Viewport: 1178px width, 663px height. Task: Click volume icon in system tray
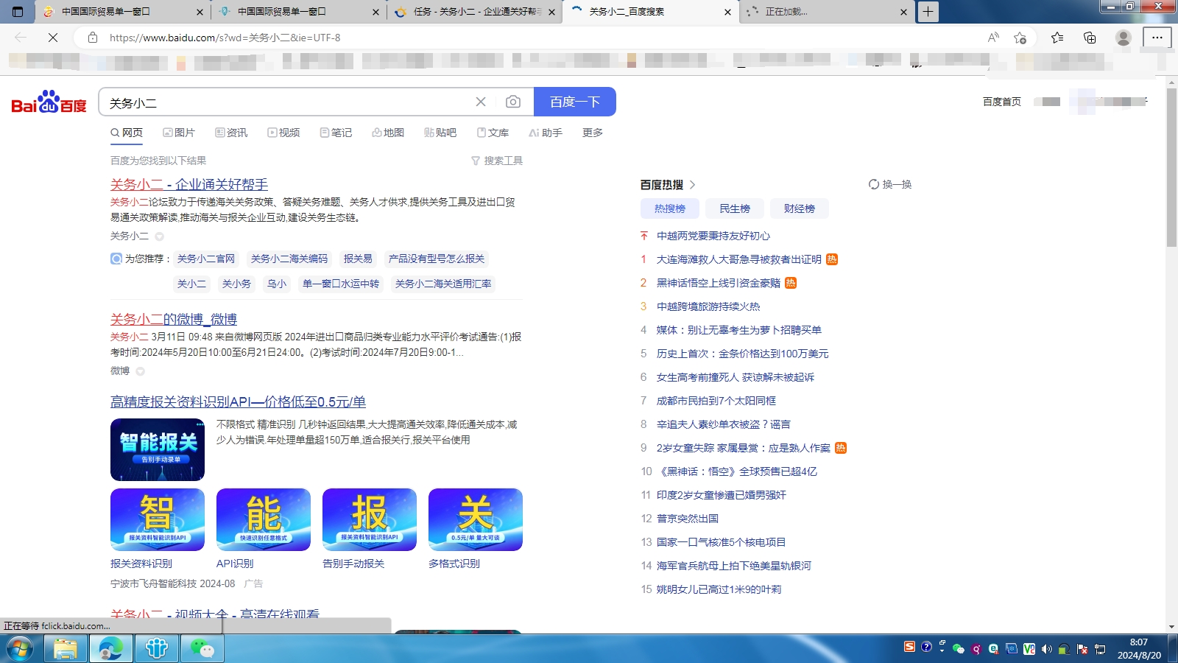click(1046, 649)
